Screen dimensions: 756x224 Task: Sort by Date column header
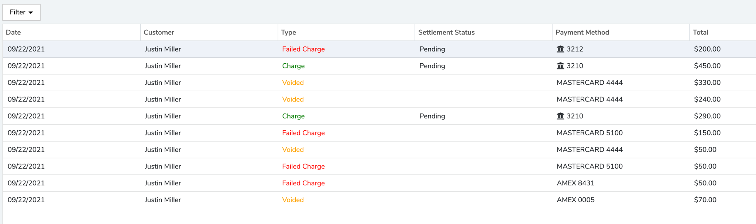pyautogui.click(x=13, y=32)
